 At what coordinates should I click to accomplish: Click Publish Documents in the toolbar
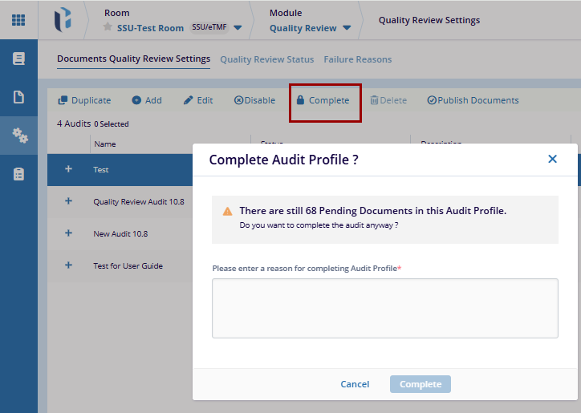pos(473,100)
